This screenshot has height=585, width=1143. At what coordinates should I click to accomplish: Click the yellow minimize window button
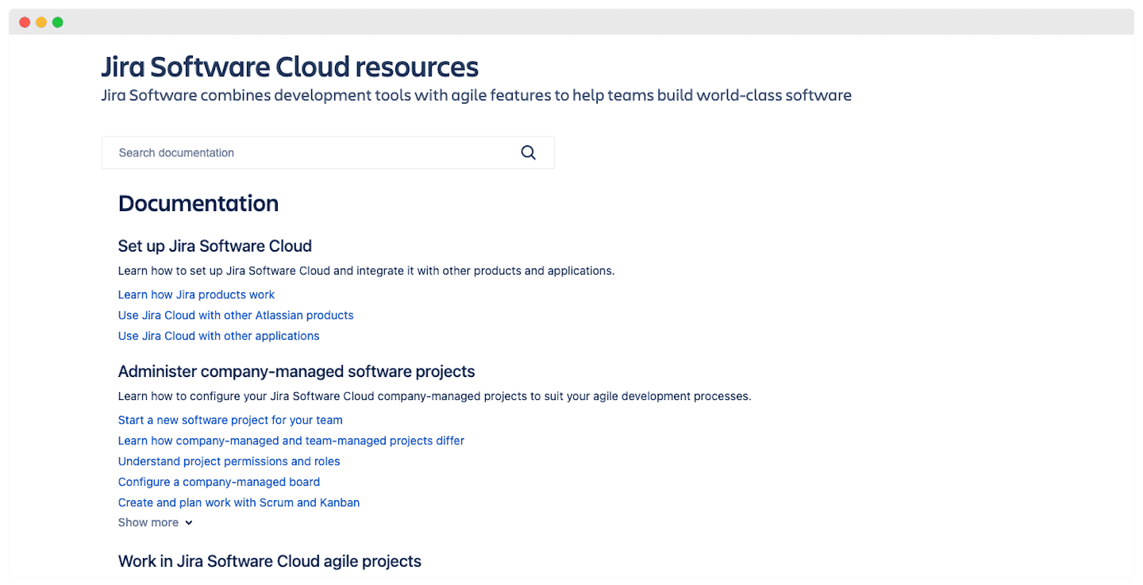pyautogui.click(x=41, y=22)
